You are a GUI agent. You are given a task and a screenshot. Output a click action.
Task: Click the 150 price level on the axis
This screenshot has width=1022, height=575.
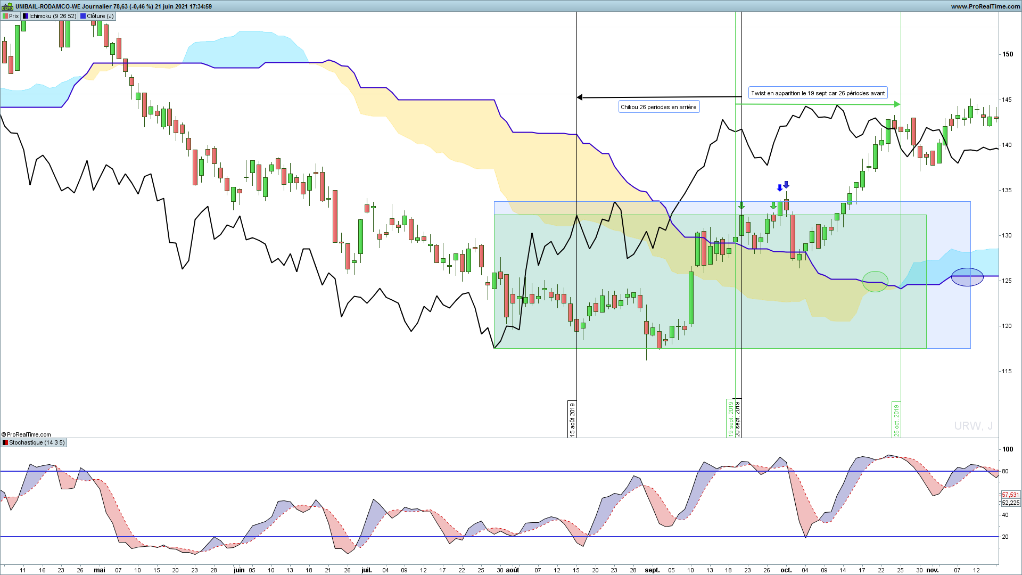point(1008,54)
